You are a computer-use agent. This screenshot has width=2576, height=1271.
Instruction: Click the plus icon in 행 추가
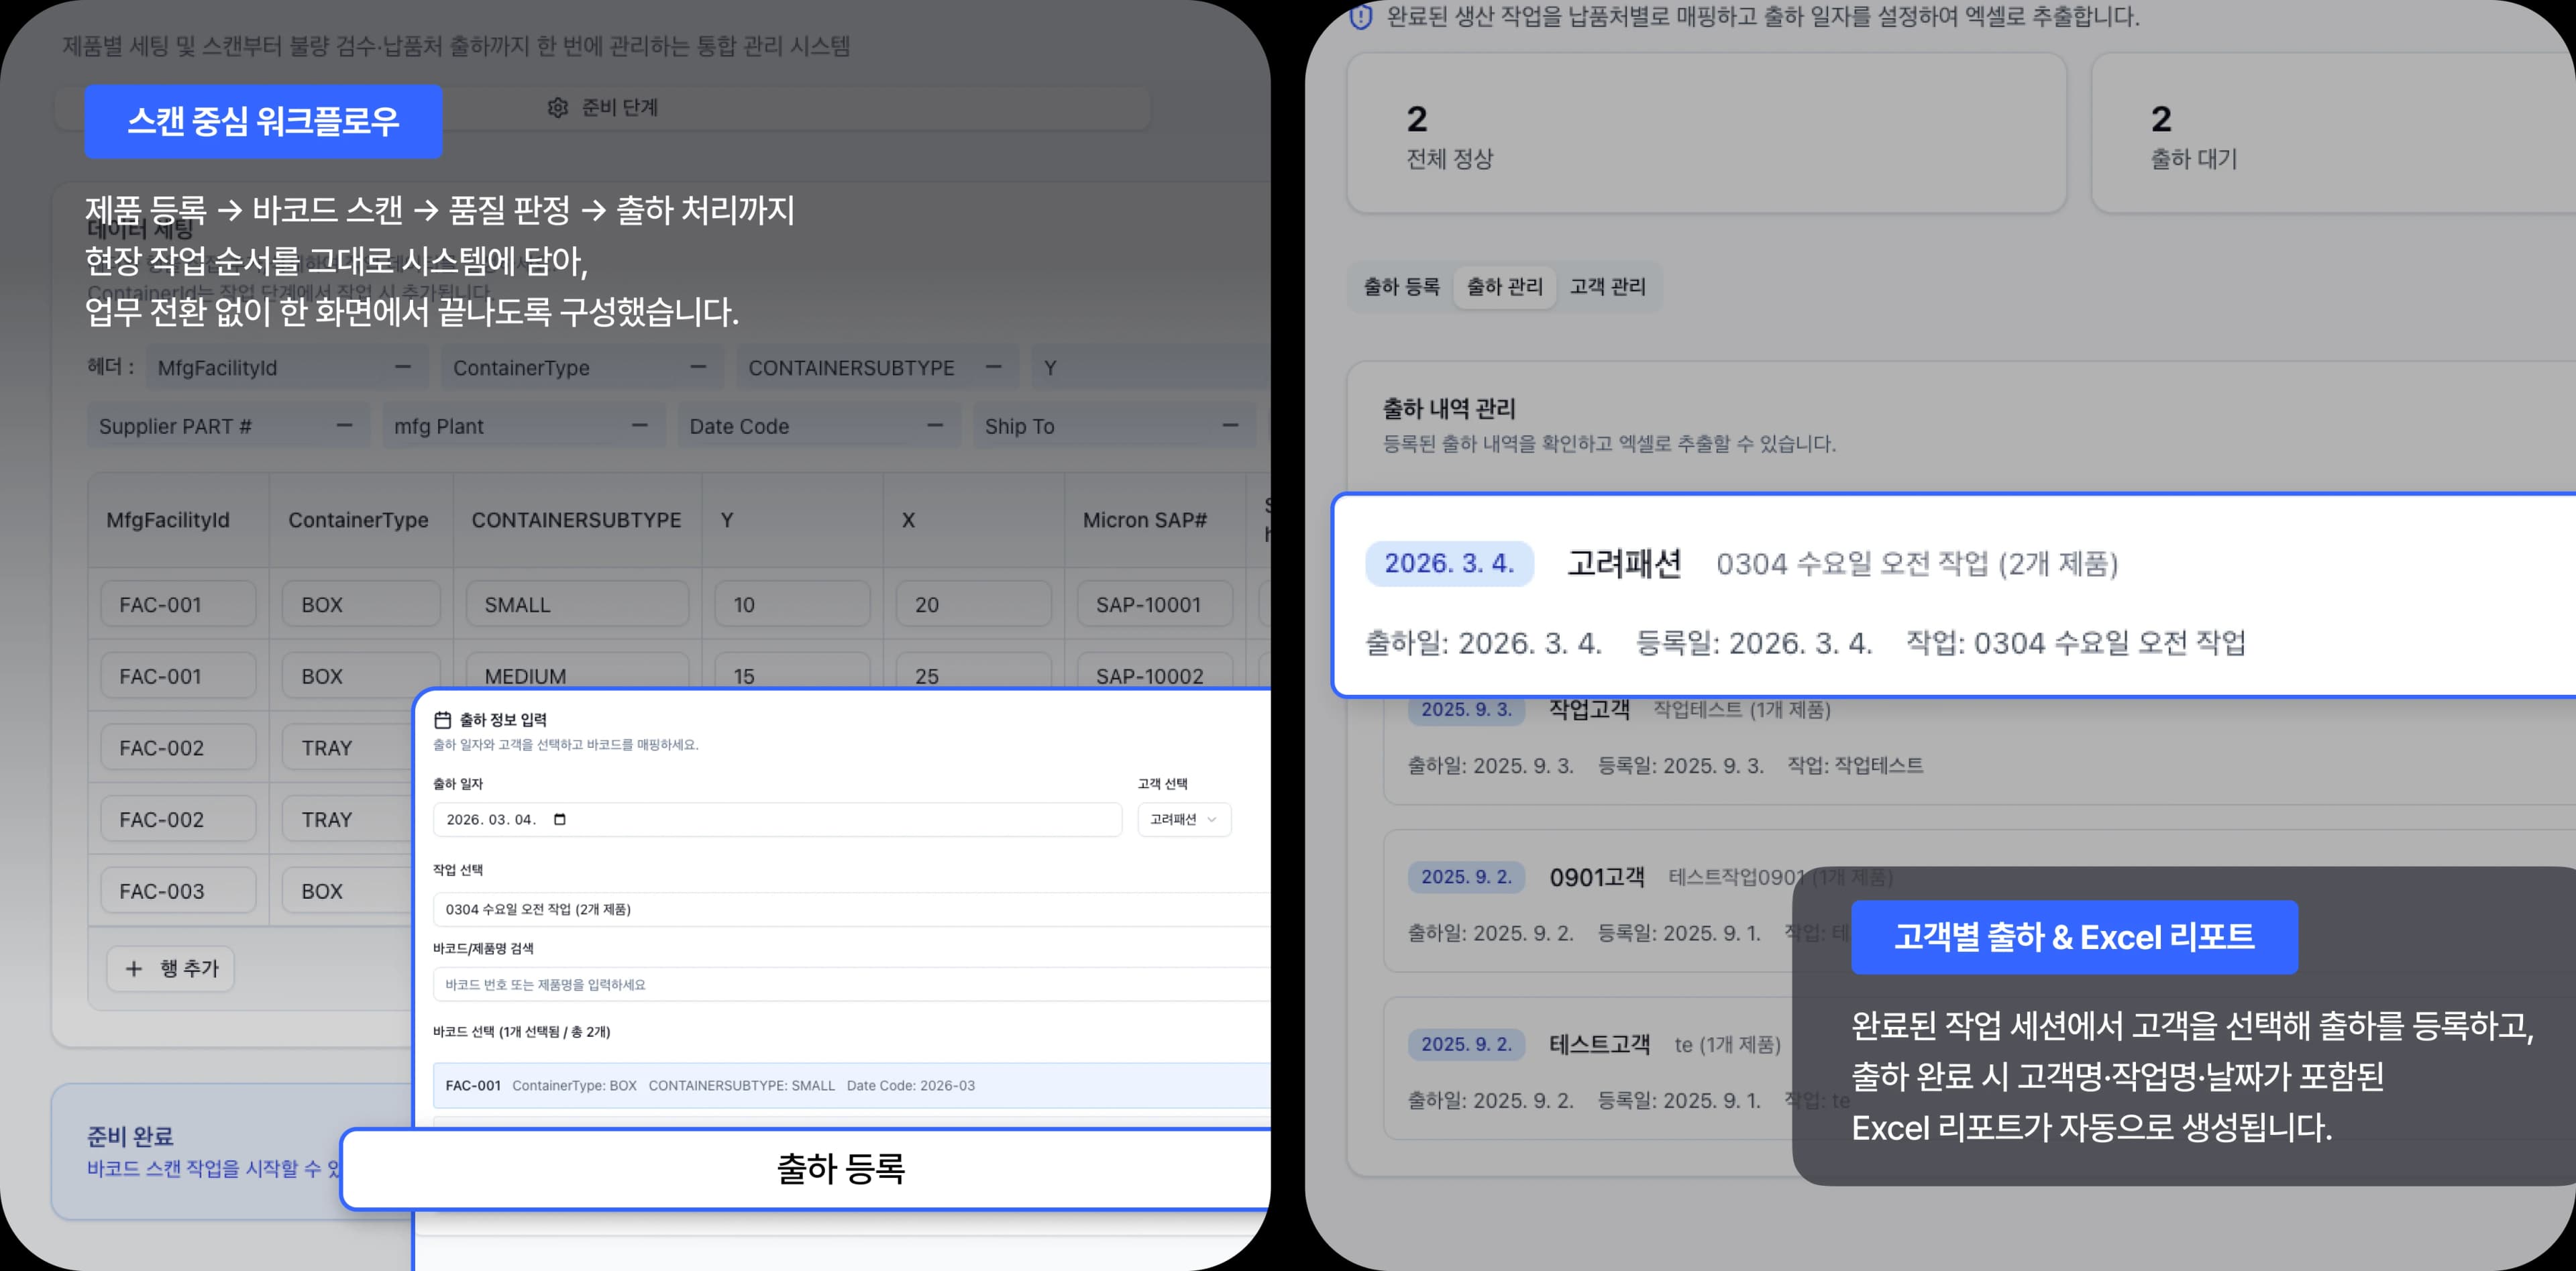pyautogui.click(x=134, y=968)
